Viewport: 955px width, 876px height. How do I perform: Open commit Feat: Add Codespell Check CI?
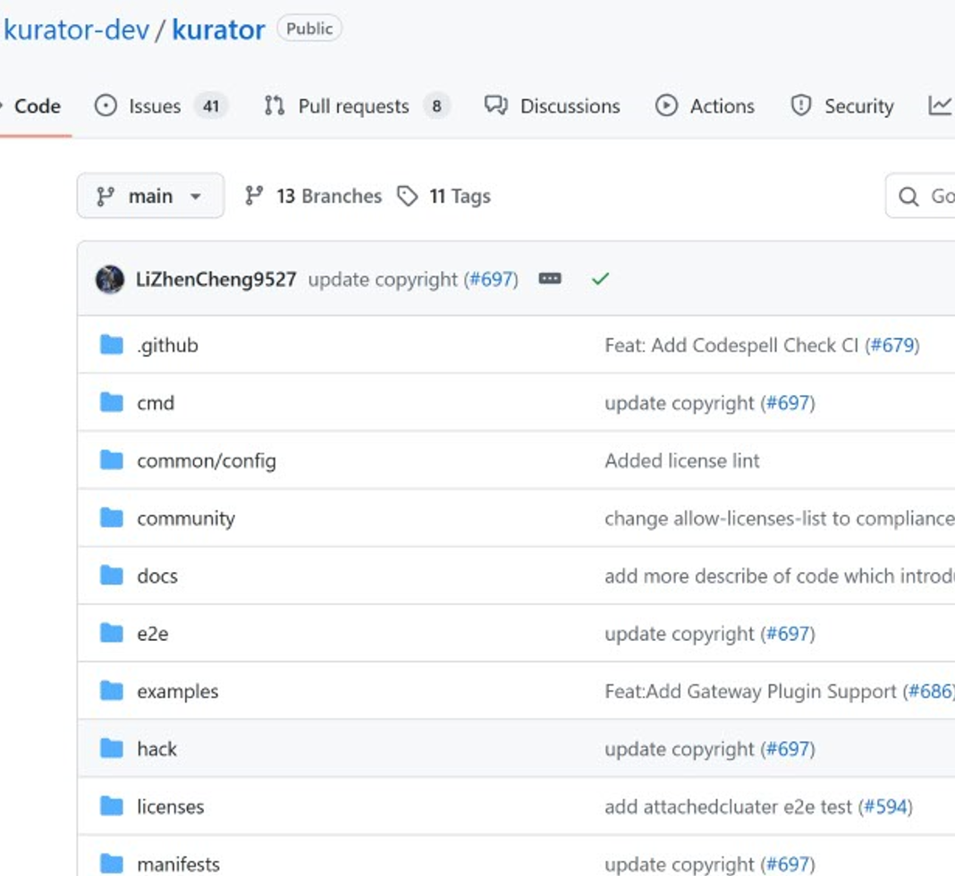pos(731,345)
